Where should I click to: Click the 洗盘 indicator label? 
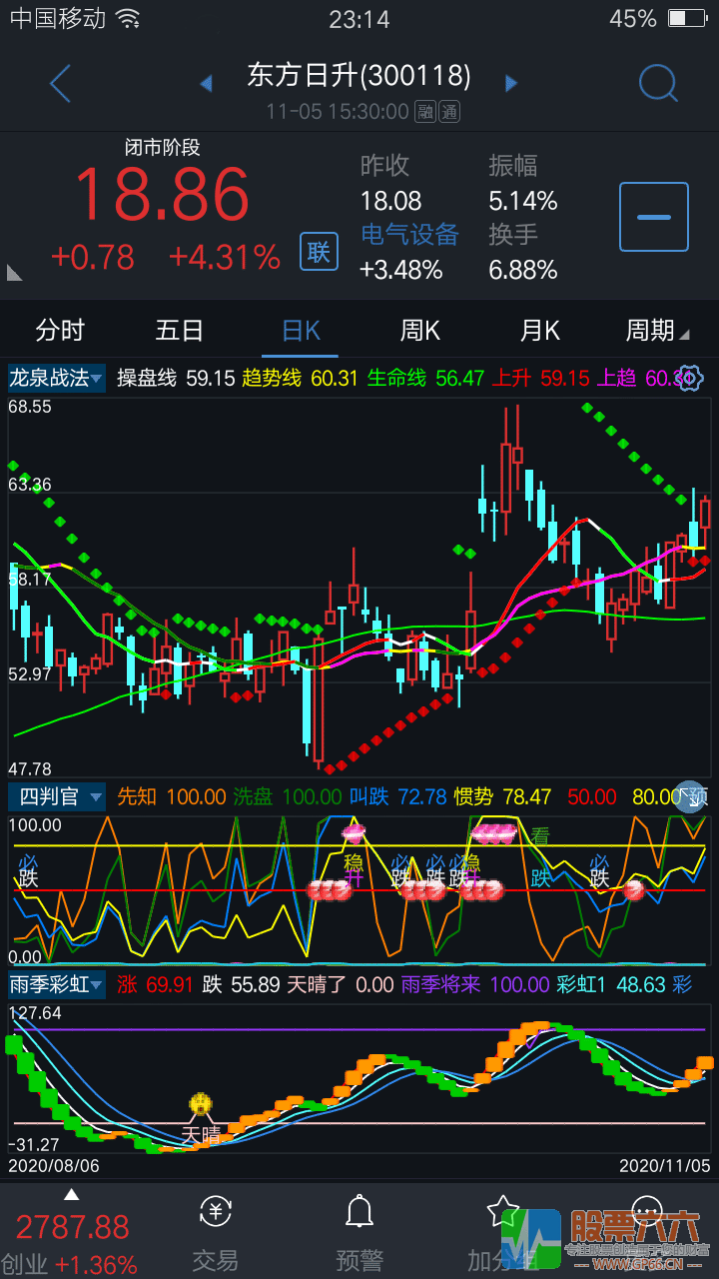coord(253,796)
